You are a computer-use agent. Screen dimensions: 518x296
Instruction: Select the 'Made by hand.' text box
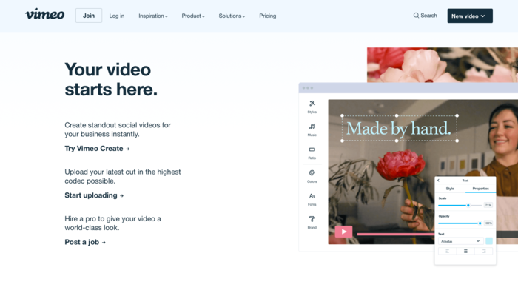[x=400, y=128]
